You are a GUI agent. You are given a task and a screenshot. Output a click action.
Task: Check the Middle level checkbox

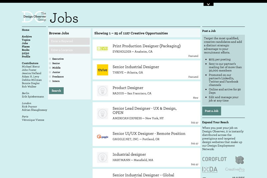(x=50, y=68)
